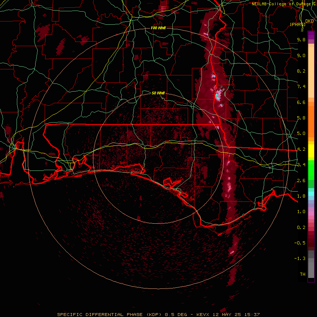Click the "TH" threshold label on the scale
This screenshot has width=317, height=317.
[x=303, y=274]
